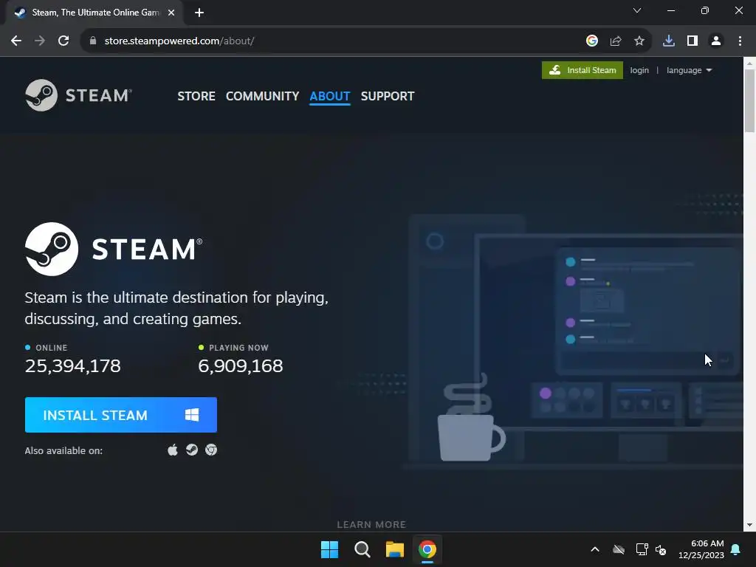Click the playing now count 6,909,168
Viewport: 756px width, 567px height.
(x=241, y=366)
